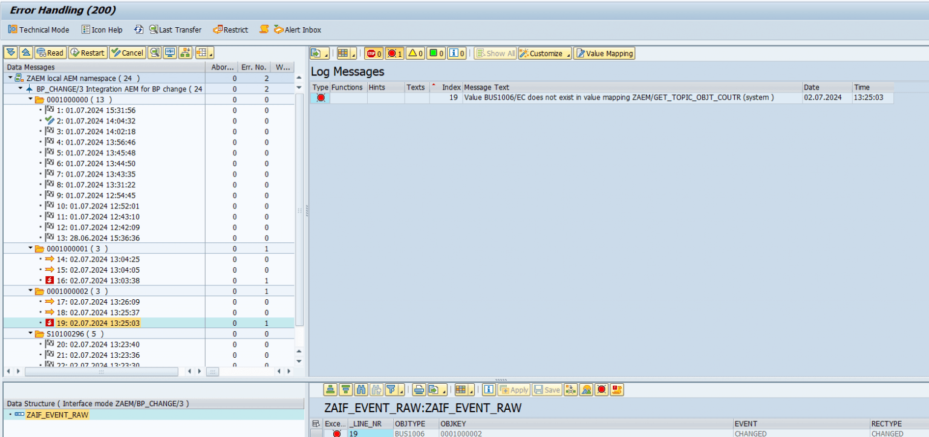Screen dimensions: 929x437
Task: Click the Sort Ascending icon in the bottom toolbar
Action: (330, 390)
